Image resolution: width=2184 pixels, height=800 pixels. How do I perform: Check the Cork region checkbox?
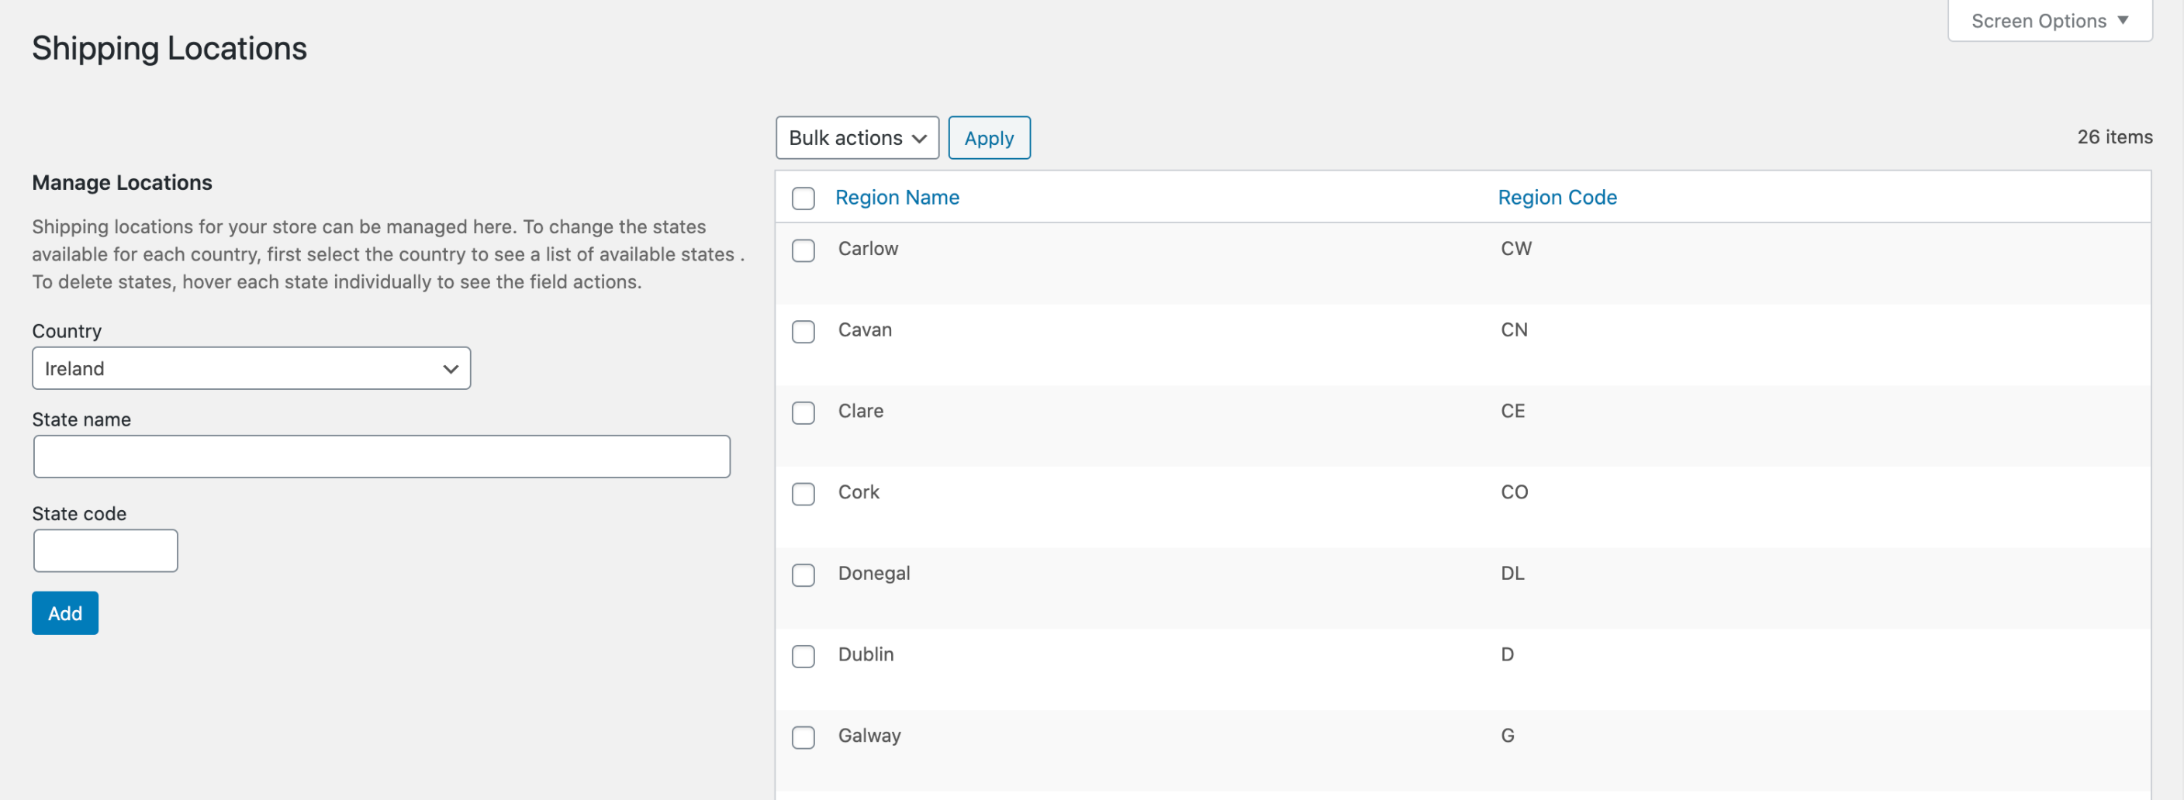pyautogui.click(x=803, y=494)
